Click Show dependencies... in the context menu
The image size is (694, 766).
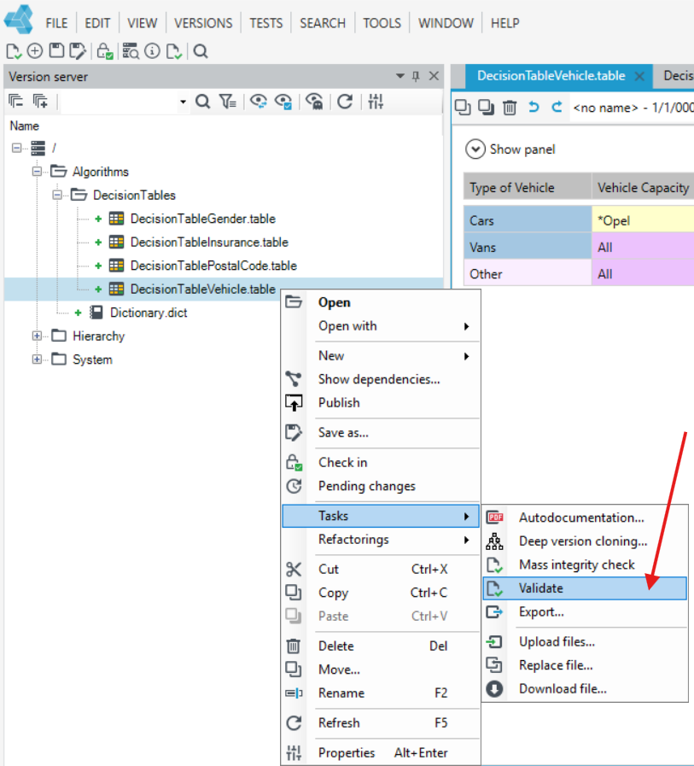381,379
